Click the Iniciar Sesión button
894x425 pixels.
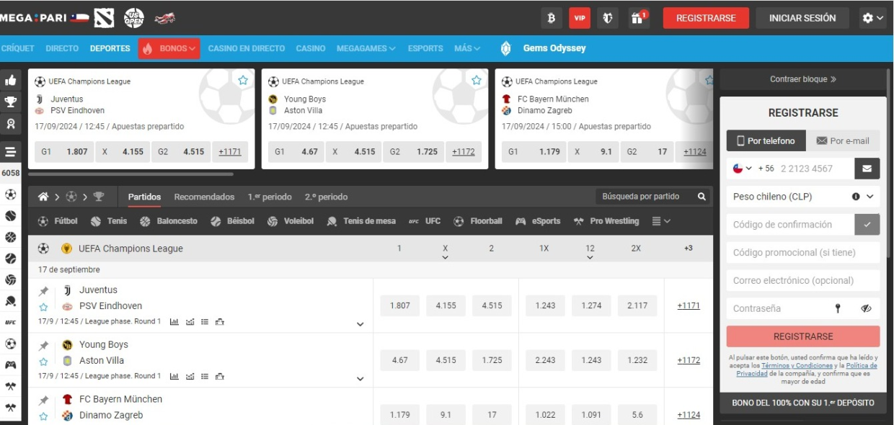(802, 18)
